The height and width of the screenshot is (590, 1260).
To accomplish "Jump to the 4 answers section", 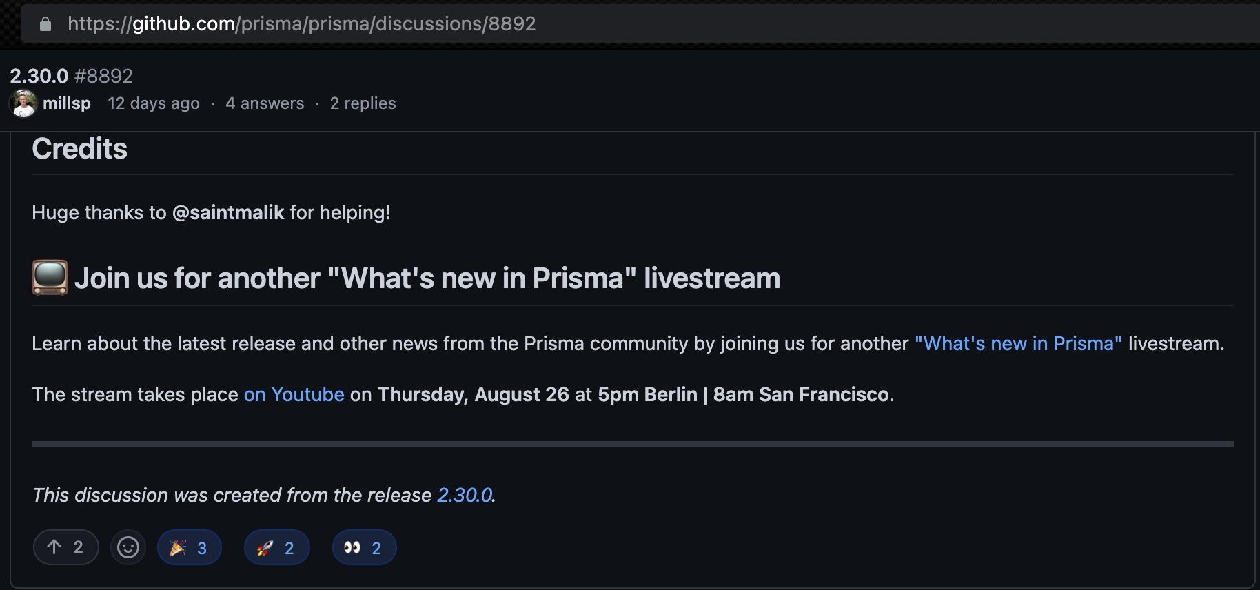I will 265,103.
